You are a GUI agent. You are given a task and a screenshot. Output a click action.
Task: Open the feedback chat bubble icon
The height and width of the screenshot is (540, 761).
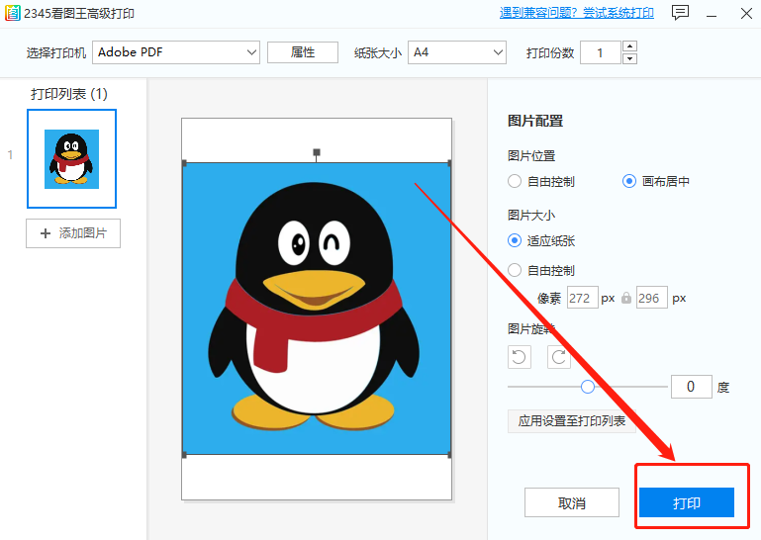(680, 13)
